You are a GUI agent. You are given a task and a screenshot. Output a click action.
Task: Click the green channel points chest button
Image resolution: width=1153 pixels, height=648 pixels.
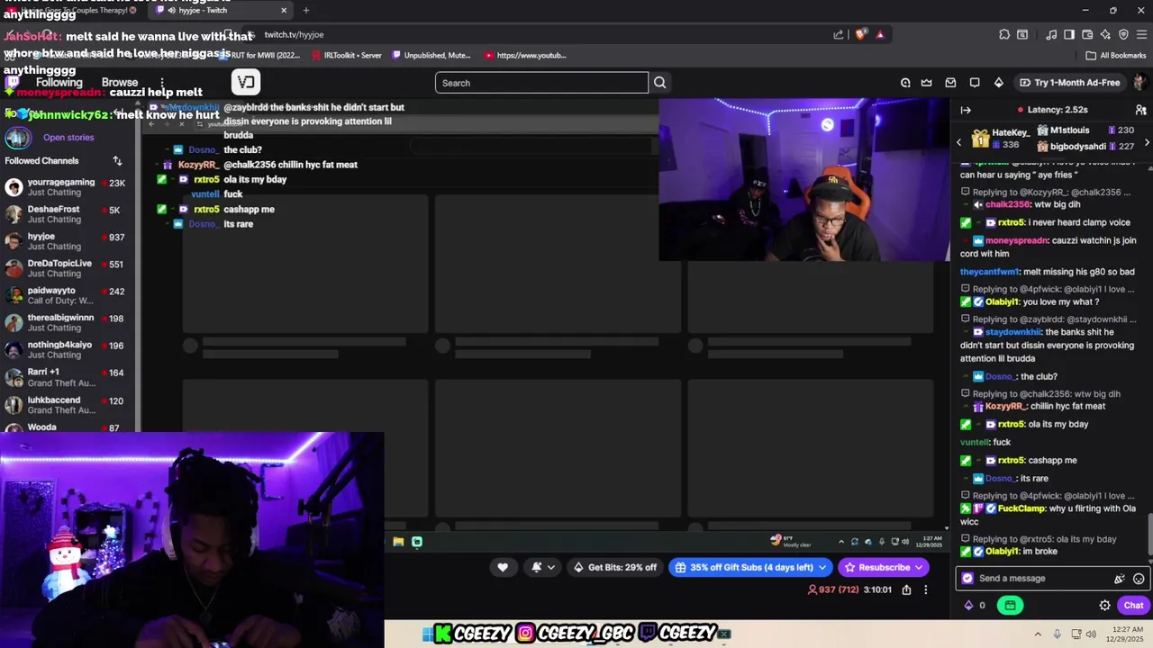click(x=1010, y=606)
